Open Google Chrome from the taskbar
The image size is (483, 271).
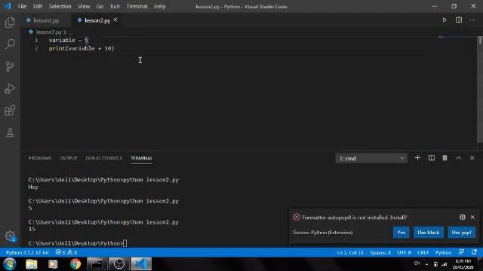75,264
